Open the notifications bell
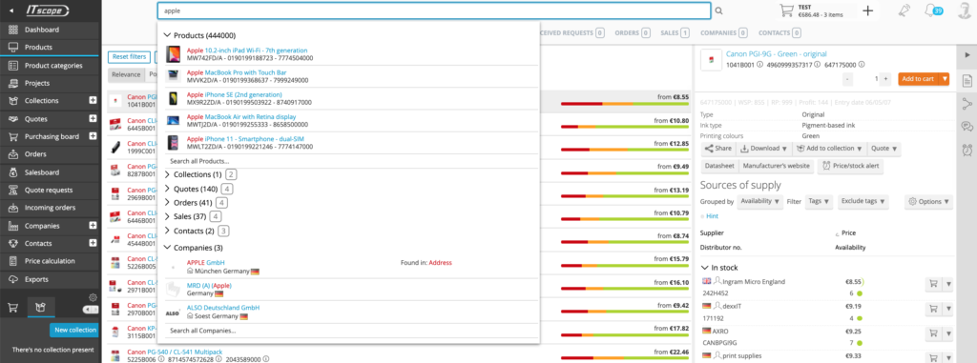977x363 pixels. click(931, 10)
